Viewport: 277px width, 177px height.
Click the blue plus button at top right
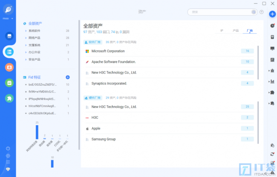272,14
